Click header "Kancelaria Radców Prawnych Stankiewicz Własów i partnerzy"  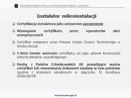click(55, 6)
